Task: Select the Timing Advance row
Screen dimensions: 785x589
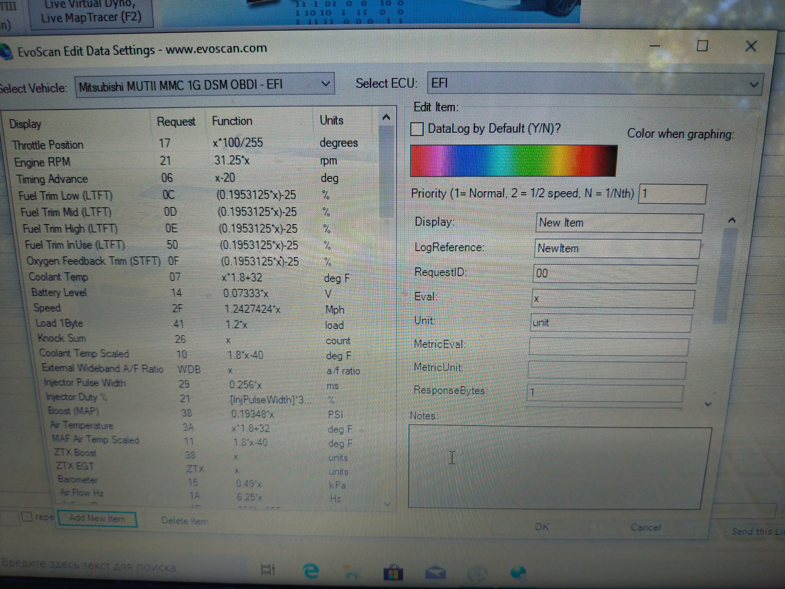Action: tap(194, 178)
